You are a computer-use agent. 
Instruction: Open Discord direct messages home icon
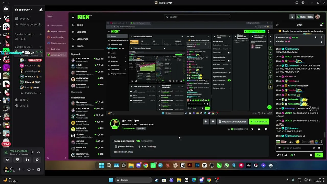(x=6, y=9)
